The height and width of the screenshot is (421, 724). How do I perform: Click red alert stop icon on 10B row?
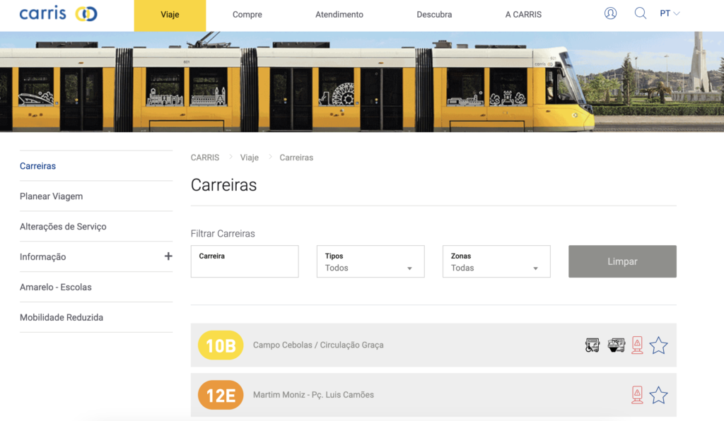point(637,345)
